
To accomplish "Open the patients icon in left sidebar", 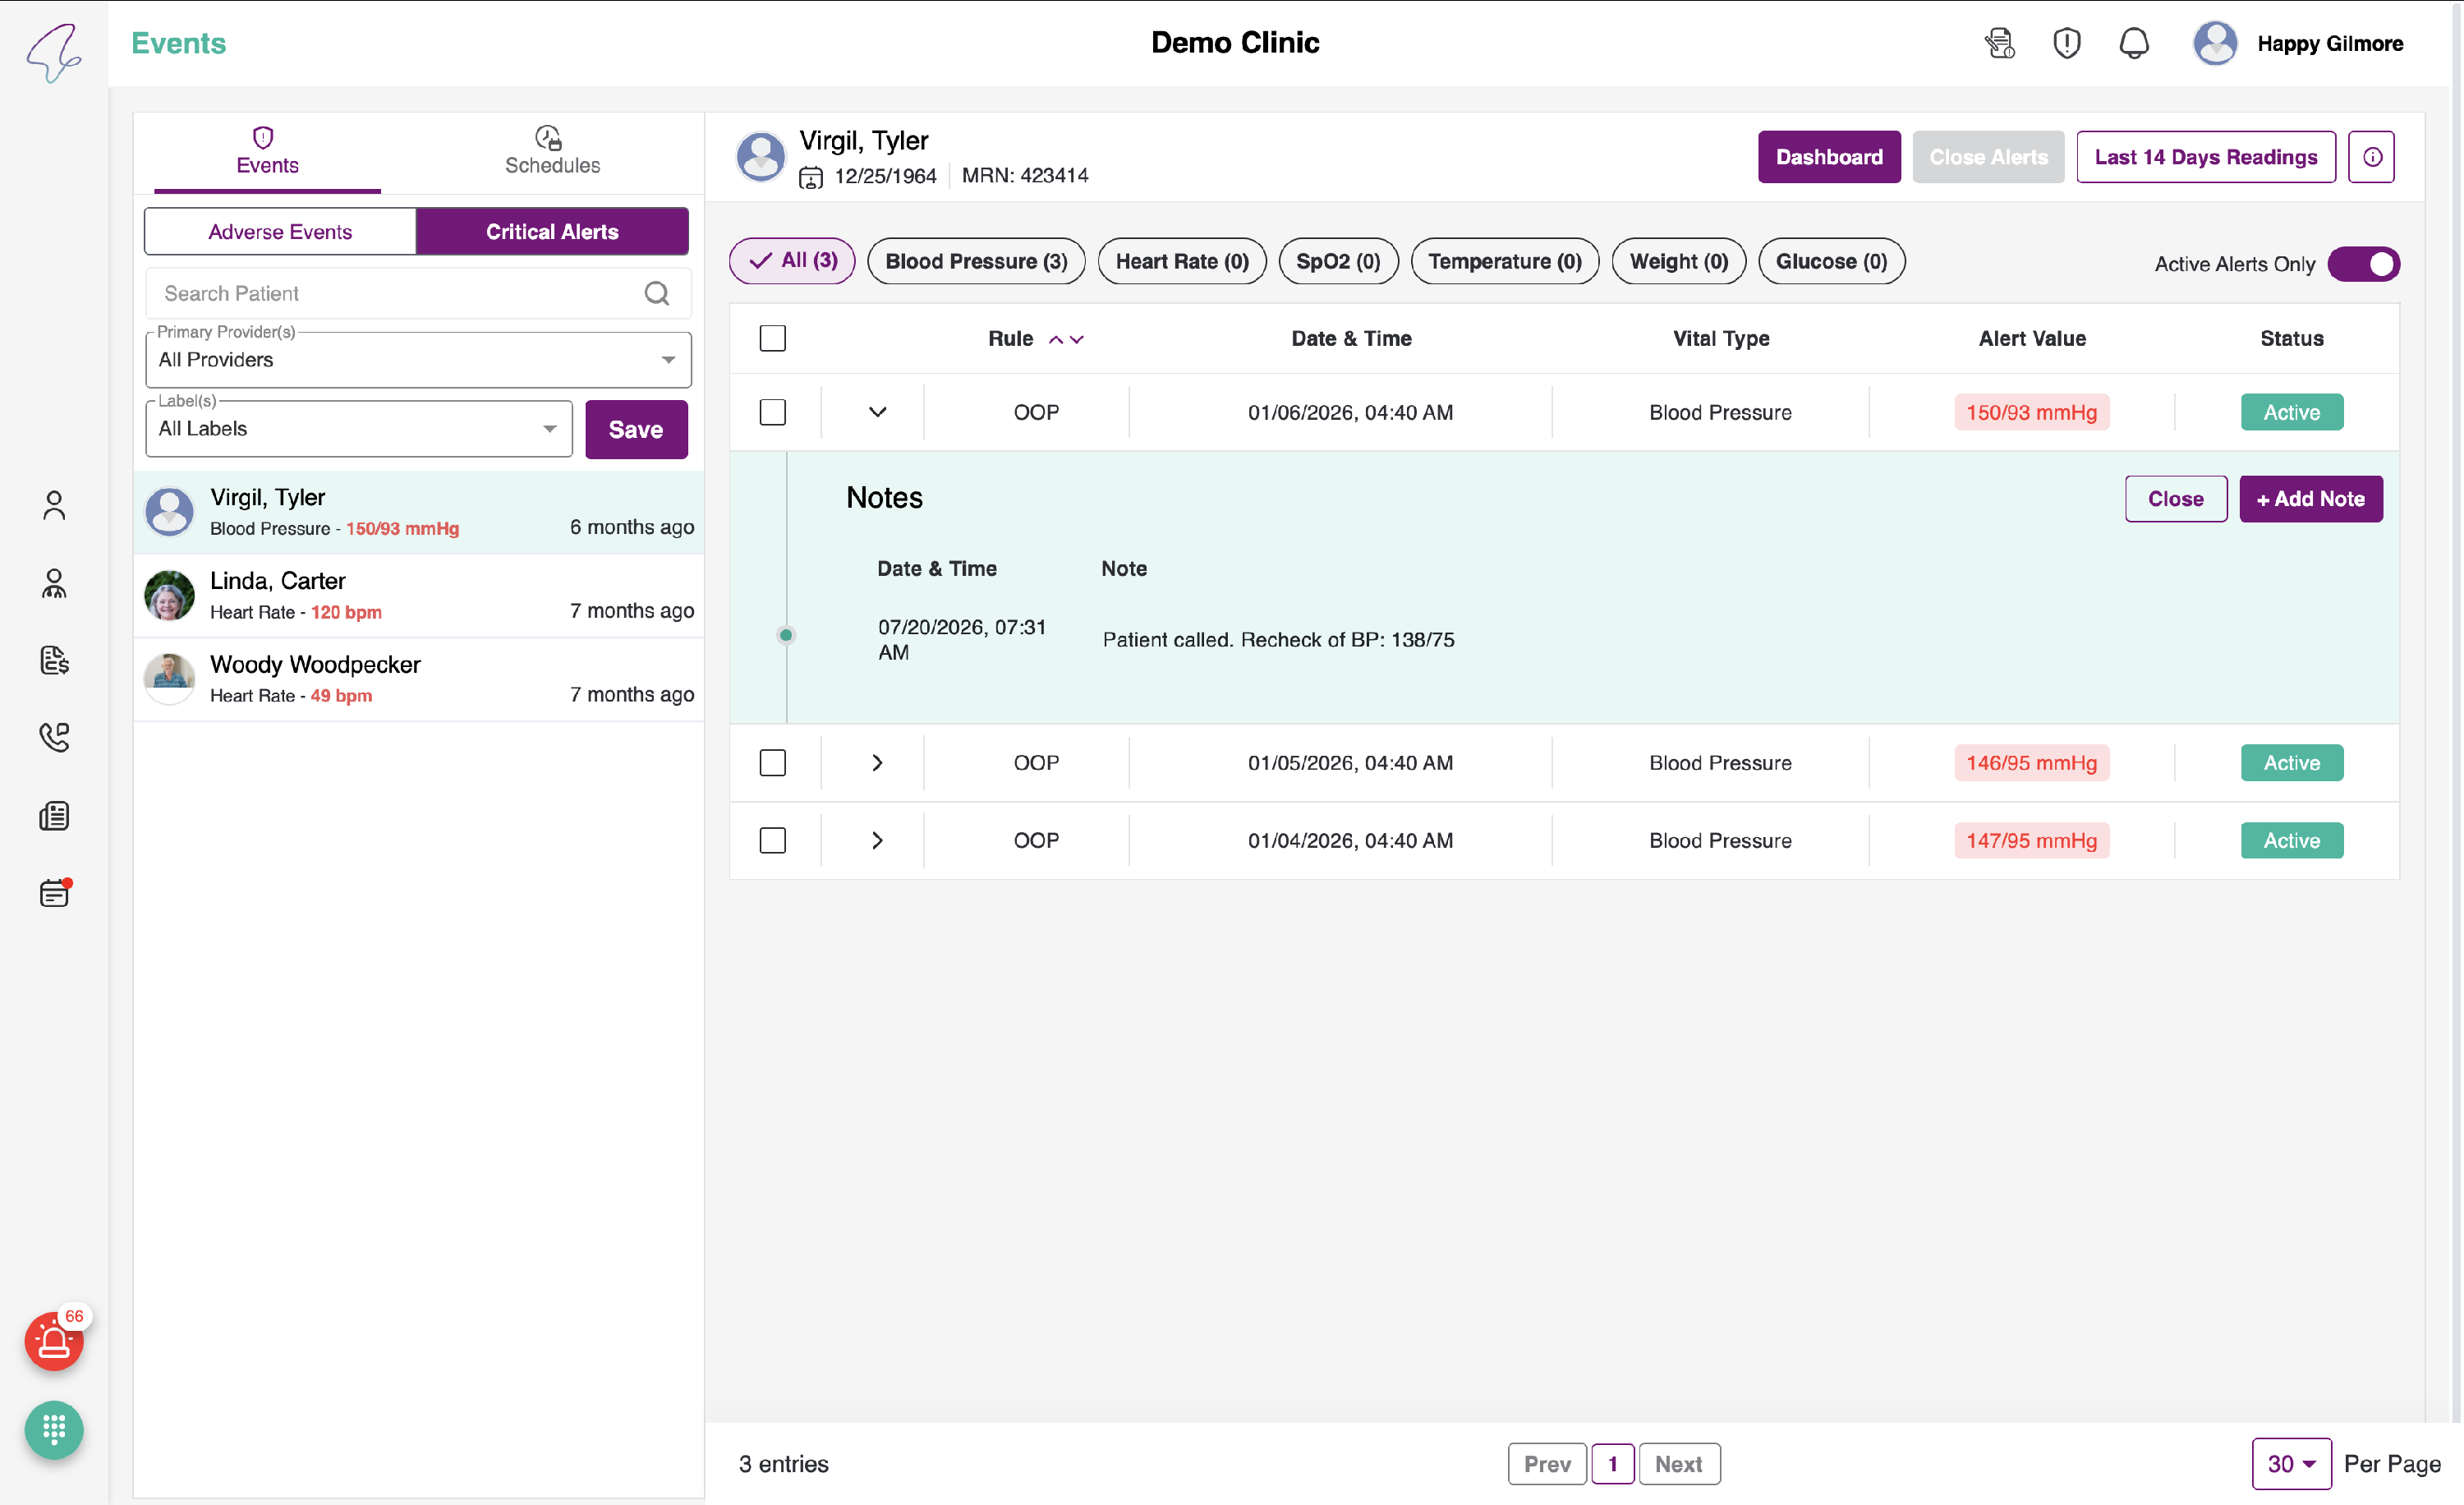I will 54,505.
